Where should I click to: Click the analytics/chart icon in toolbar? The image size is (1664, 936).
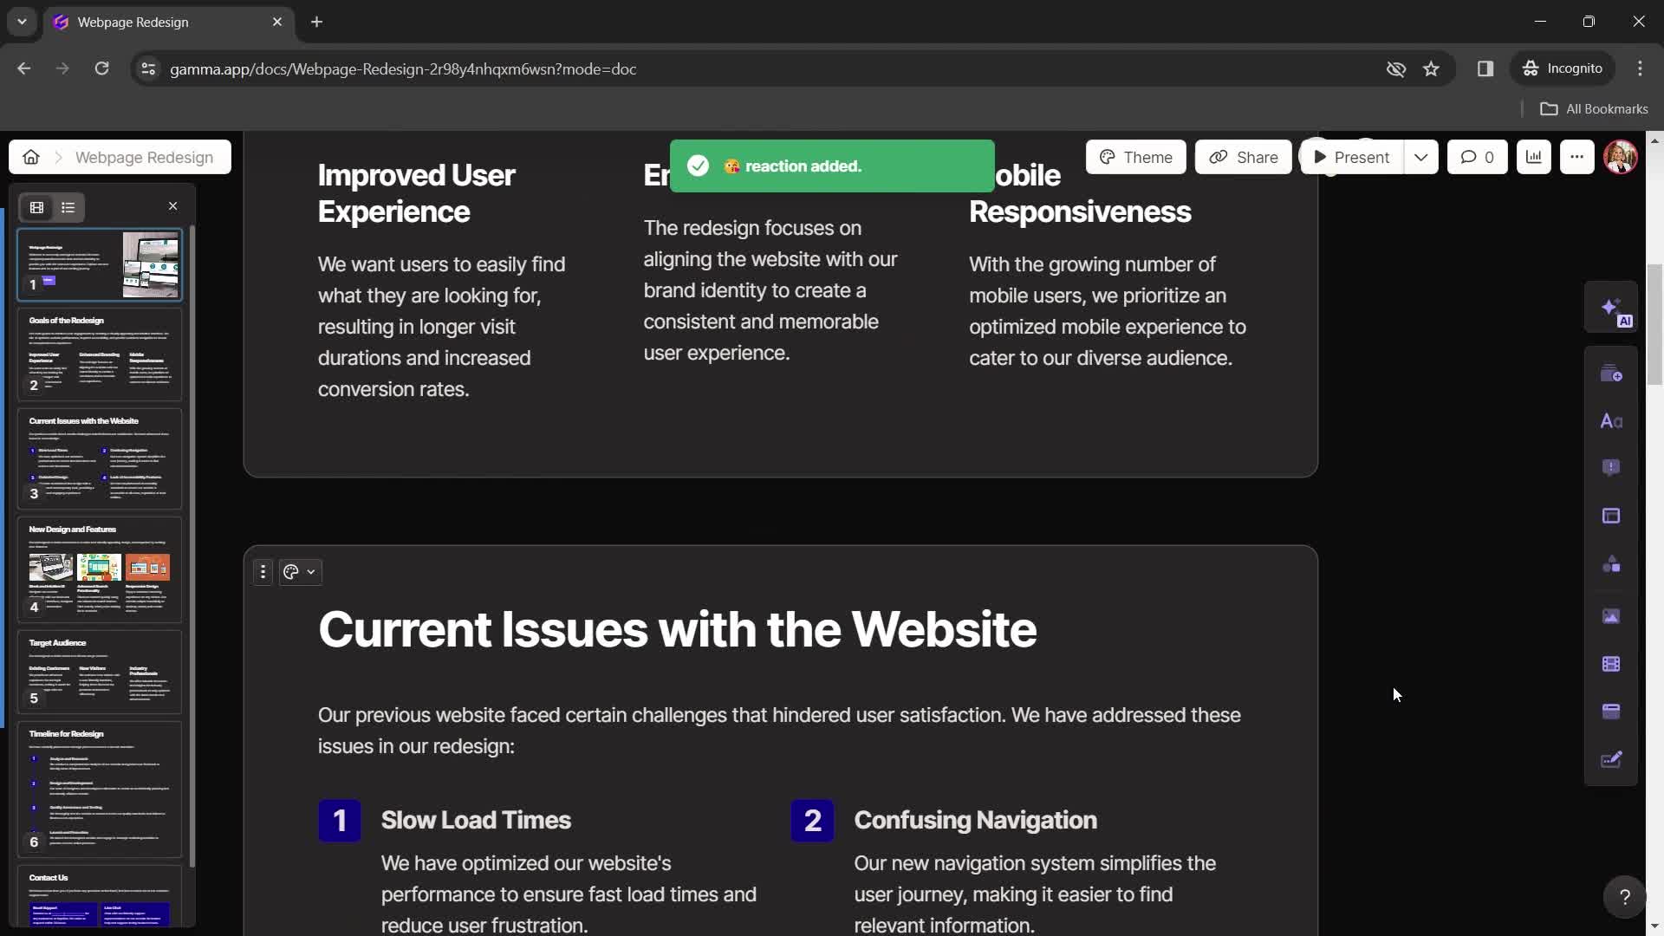click(x=1534, y=155)
